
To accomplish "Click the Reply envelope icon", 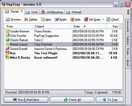I will [57, 20].
